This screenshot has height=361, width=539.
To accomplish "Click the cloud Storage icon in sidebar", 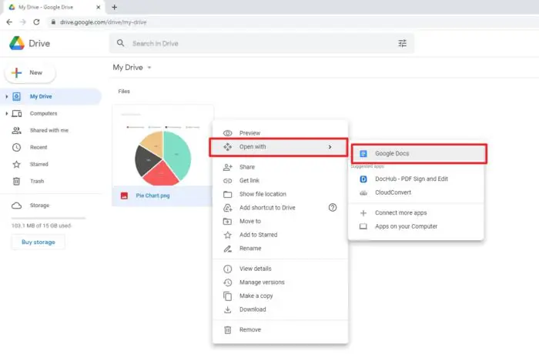I will 16,206.
